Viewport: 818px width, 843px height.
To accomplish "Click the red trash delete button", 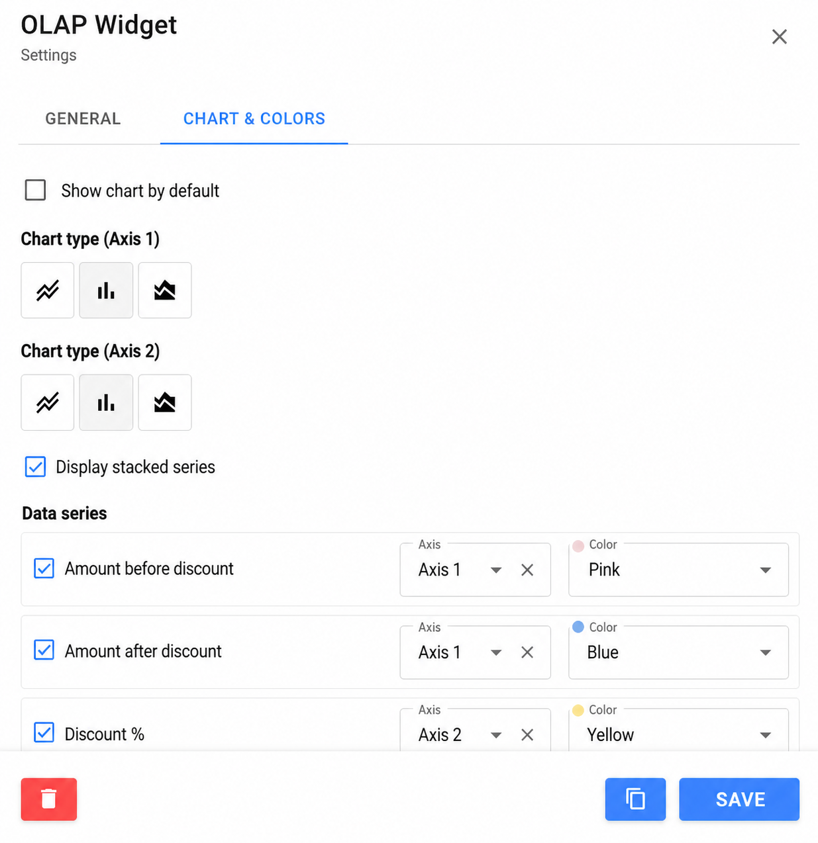I will click(x=49, y=799).
